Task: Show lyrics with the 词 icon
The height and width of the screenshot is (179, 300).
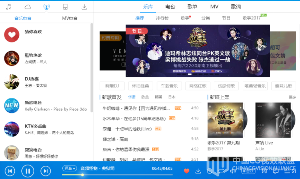Action: coord(264,171)
